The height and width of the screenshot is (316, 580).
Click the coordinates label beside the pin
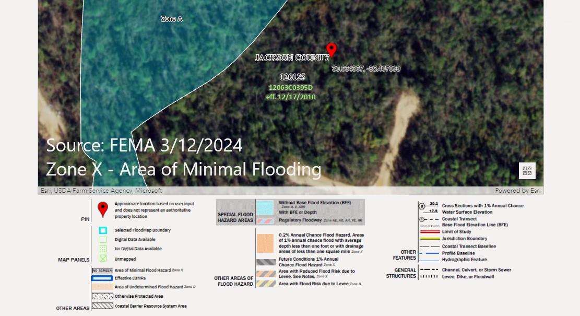(x=366, y=68)
